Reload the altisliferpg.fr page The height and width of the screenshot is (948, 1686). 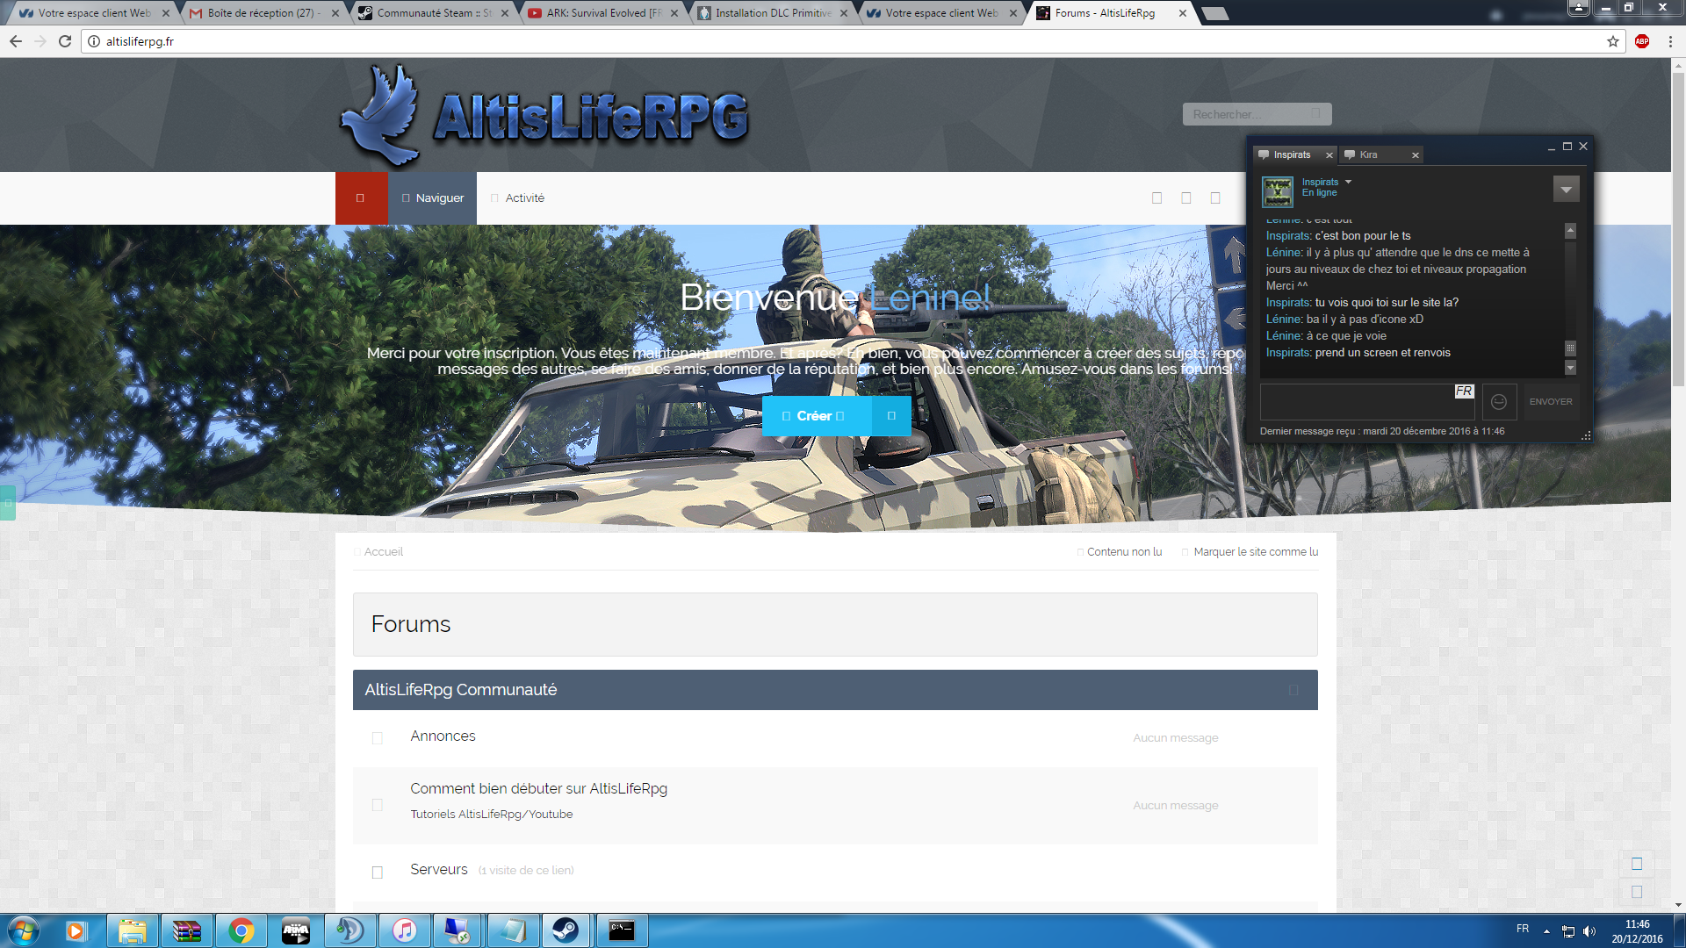[65, 41]
